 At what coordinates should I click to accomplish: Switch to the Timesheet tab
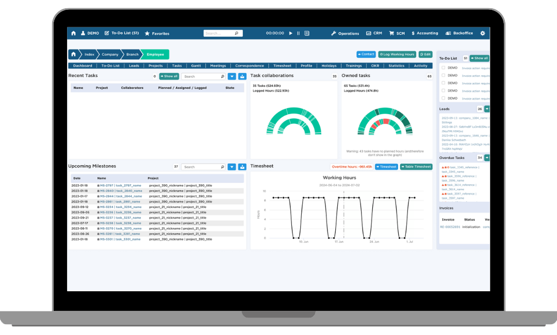coord(282,65)
